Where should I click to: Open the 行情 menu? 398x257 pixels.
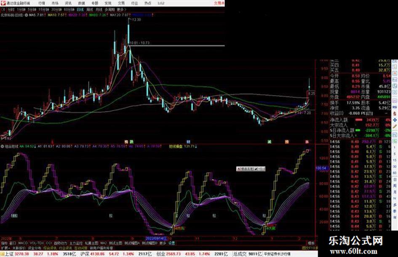[x=42, y=3]
